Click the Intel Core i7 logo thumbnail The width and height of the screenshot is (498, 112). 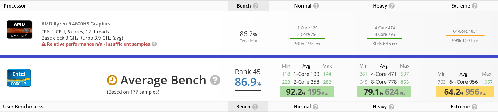19,78
